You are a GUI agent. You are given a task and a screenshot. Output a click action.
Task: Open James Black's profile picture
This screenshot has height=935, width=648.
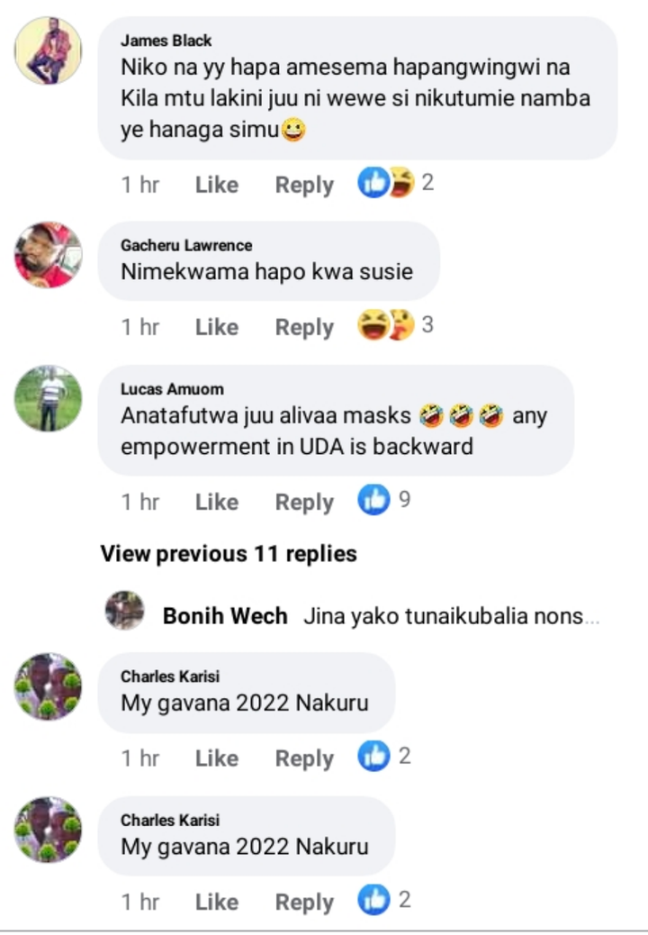click(48, 50)
